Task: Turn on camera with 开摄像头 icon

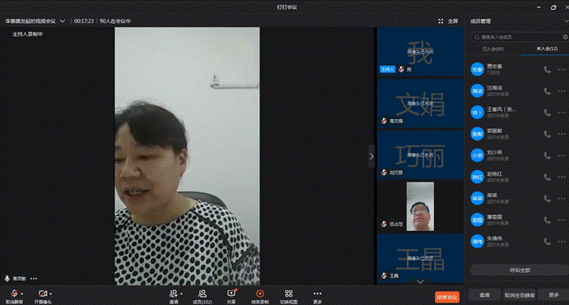Action: coord(43,293)
